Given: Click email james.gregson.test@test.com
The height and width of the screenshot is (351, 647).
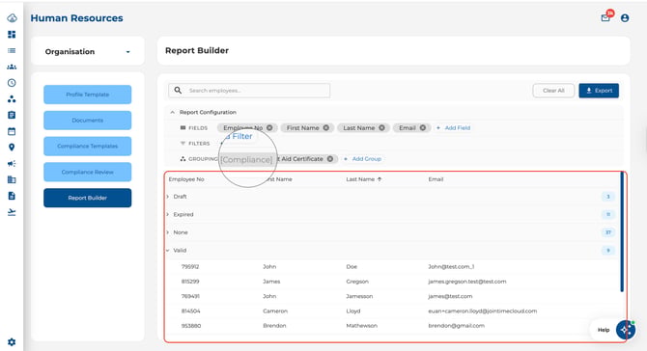Looking at the screenshot, I should (467, 282).
